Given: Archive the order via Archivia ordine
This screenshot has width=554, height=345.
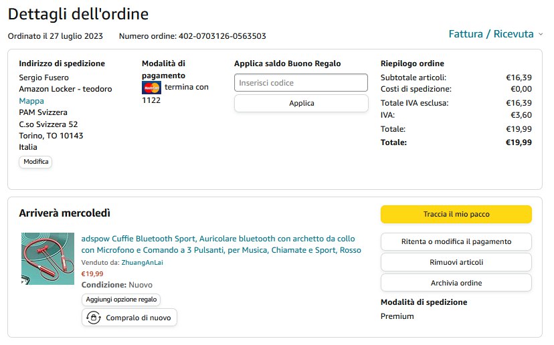Looking at the screenshot, I should (x=456, y=283).
